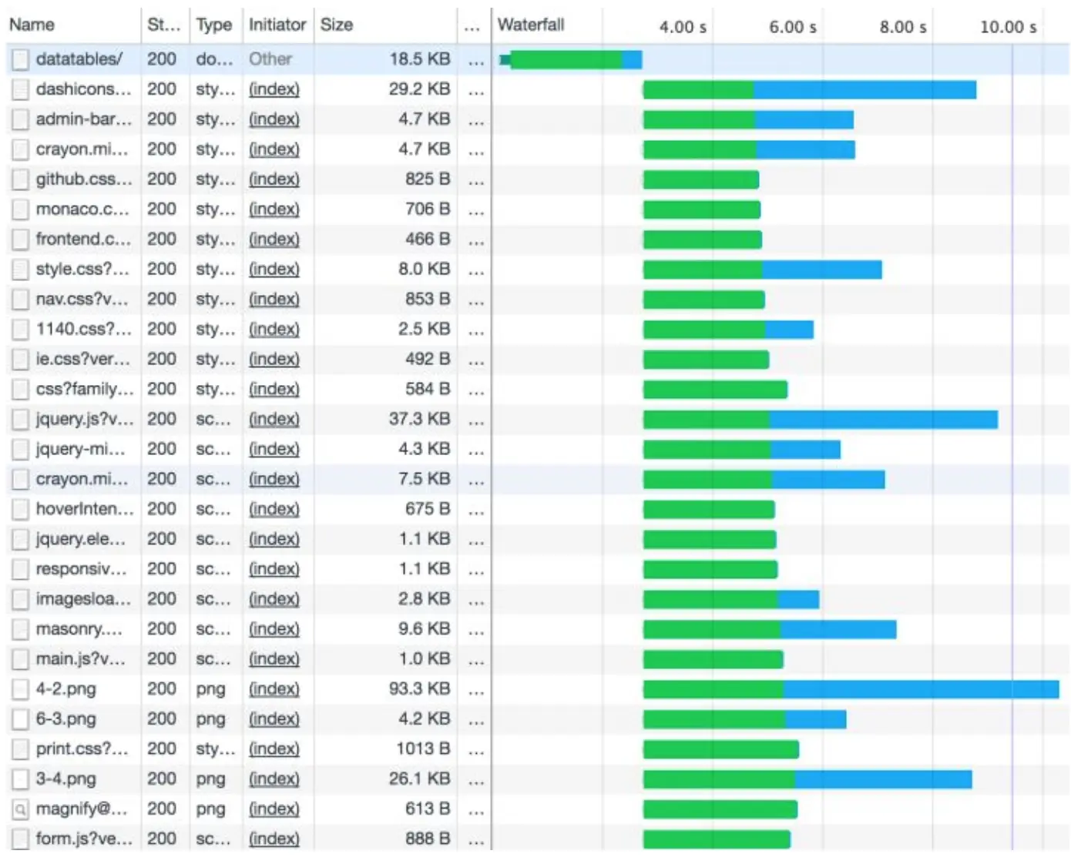Screen dimensions: 1071x864
Task: Select the print.css?… request name
Action: pos(82,748)
